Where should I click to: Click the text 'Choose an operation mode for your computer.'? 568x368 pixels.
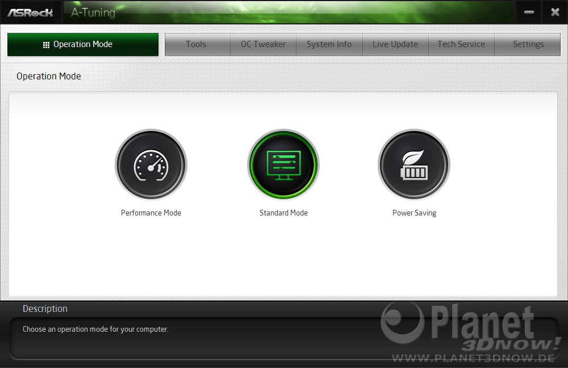95,329
